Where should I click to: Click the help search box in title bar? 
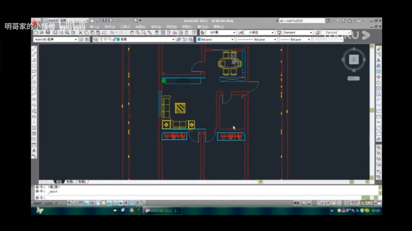pos(301,21)
